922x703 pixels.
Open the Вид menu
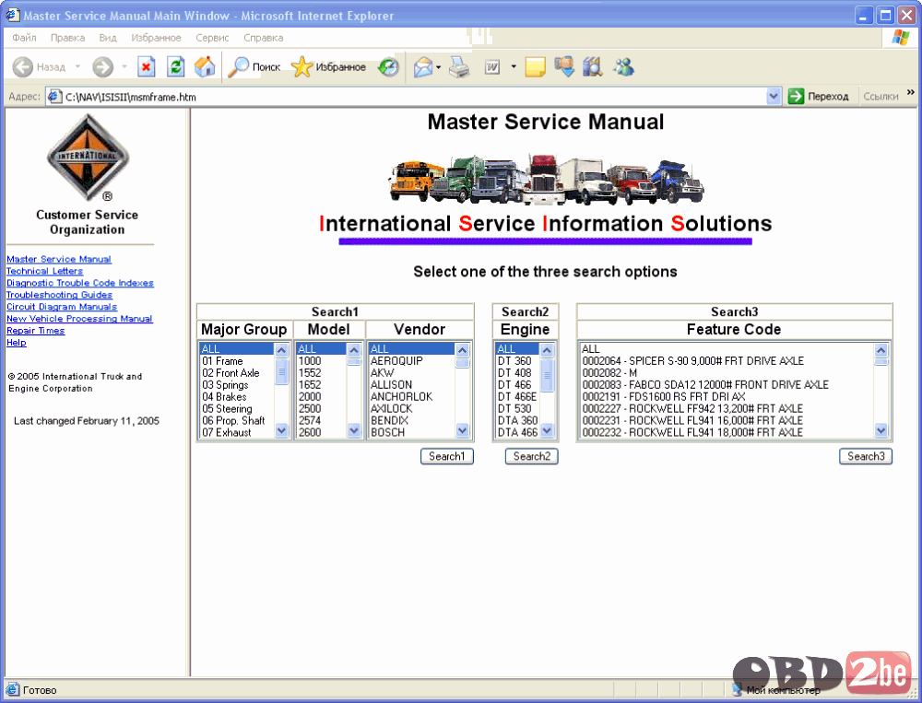pyautogui.click(x=108, y=38)
